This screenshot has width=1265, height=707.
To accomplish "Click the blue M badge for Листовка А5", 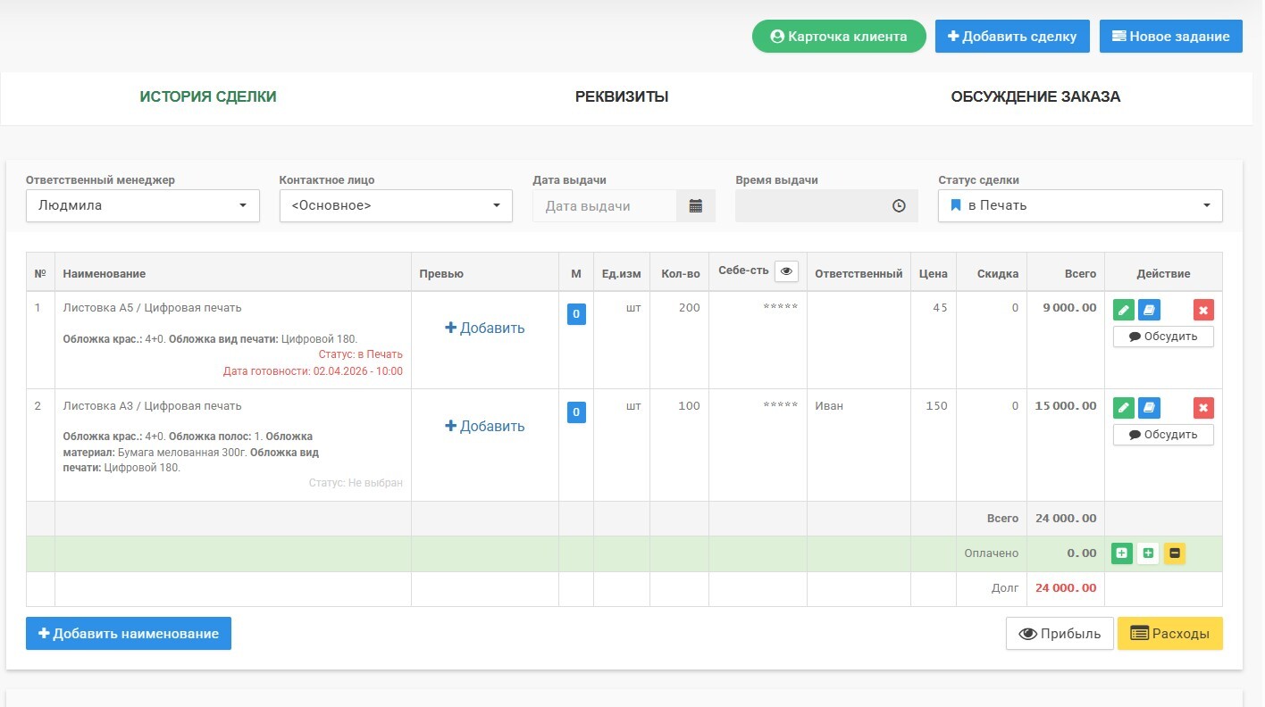I will coord(576,314).
